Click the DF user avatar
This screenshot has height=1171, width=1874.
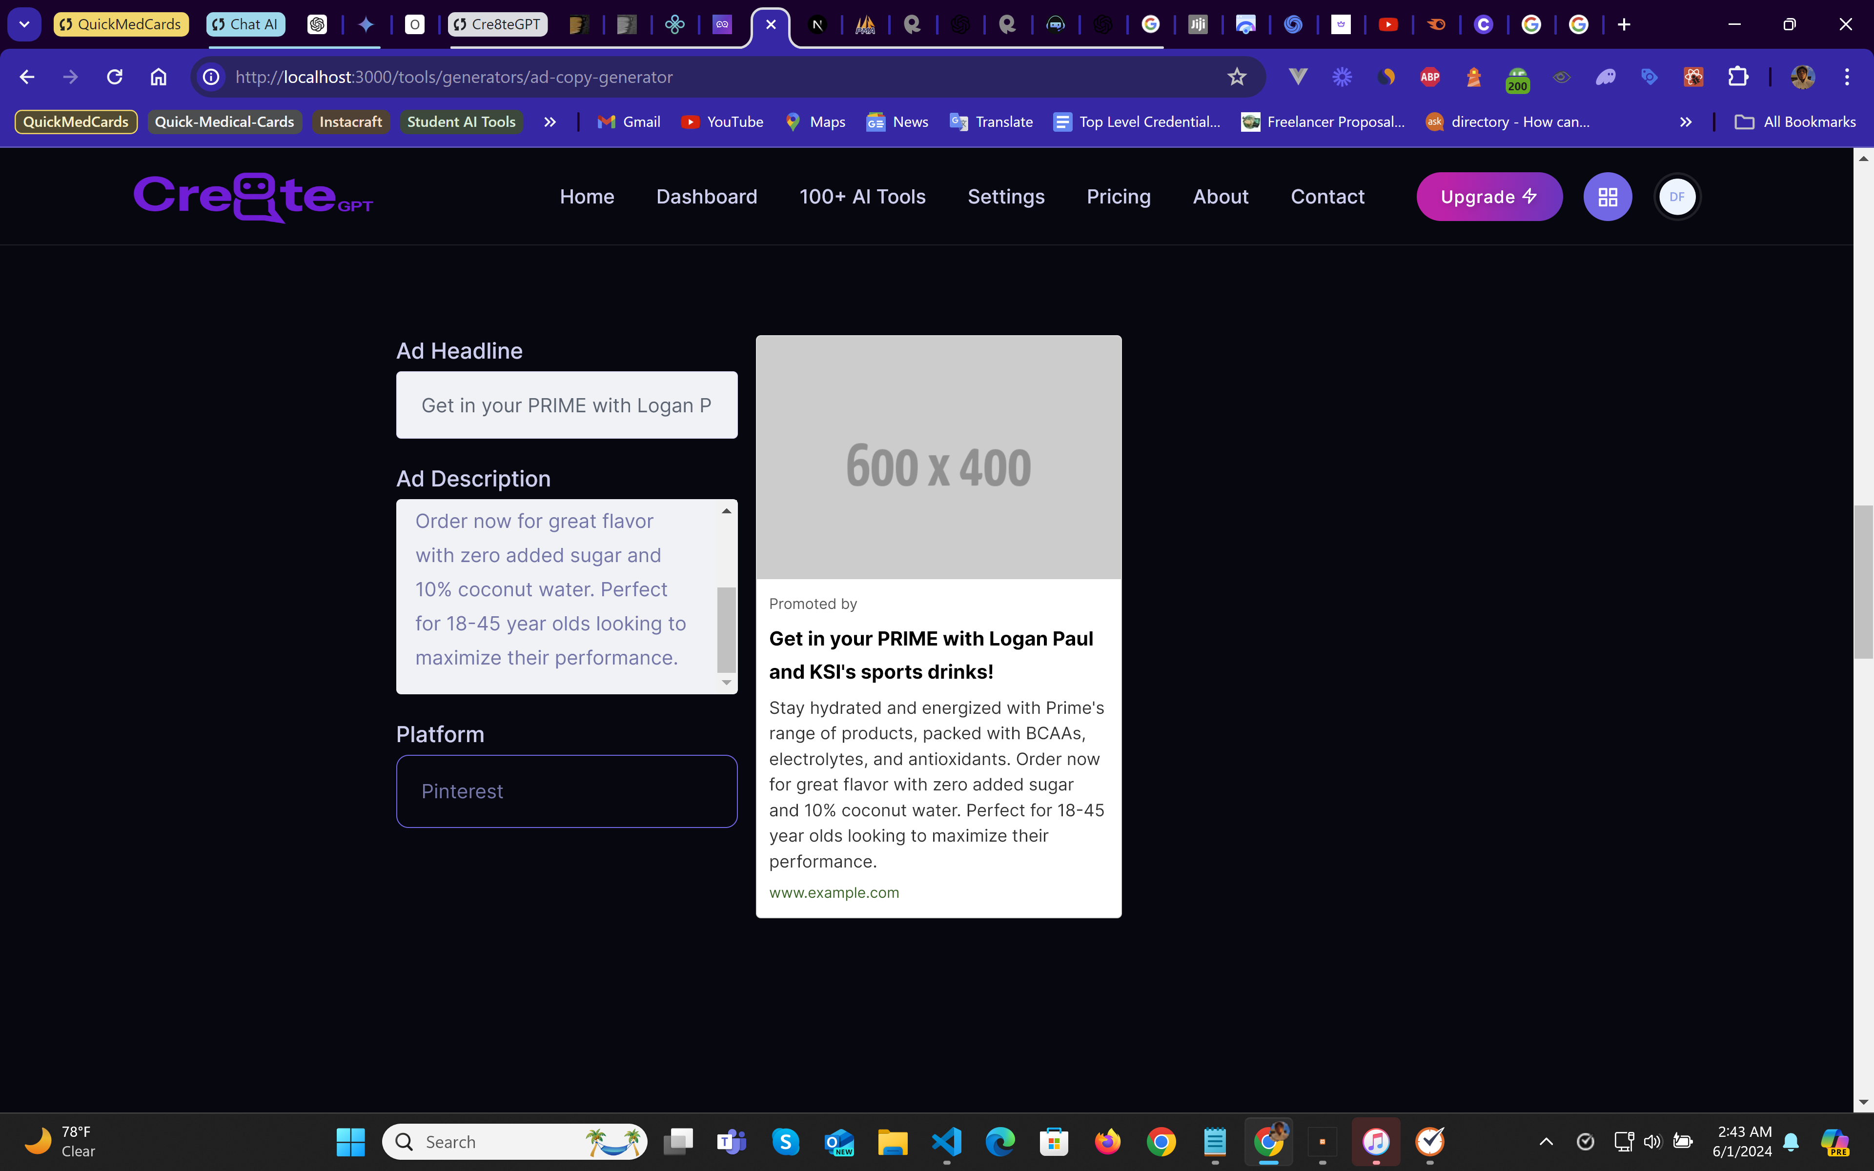[1676, 197]
